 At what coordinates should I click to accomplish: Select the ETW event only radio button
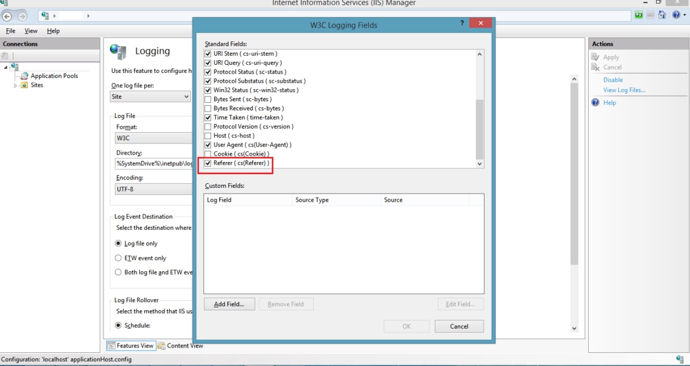118,258
